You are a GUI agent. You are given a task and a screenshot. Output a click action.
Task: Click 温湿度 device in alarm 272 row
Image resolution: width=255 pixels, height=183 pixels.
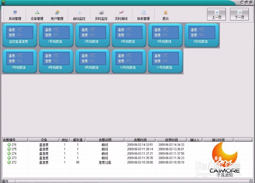[44, 162]
